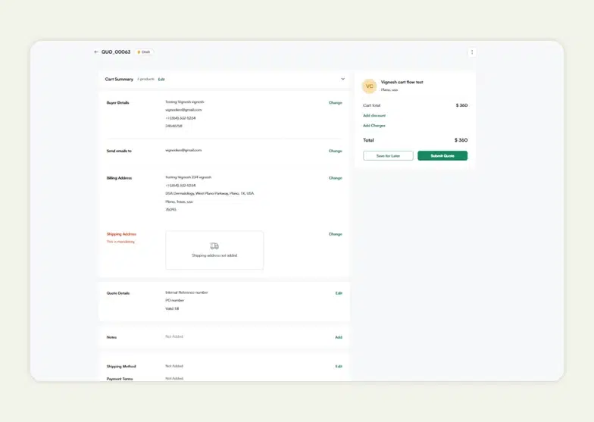Change the Shipping Address

pyautogui.click(x=335, y=234)
